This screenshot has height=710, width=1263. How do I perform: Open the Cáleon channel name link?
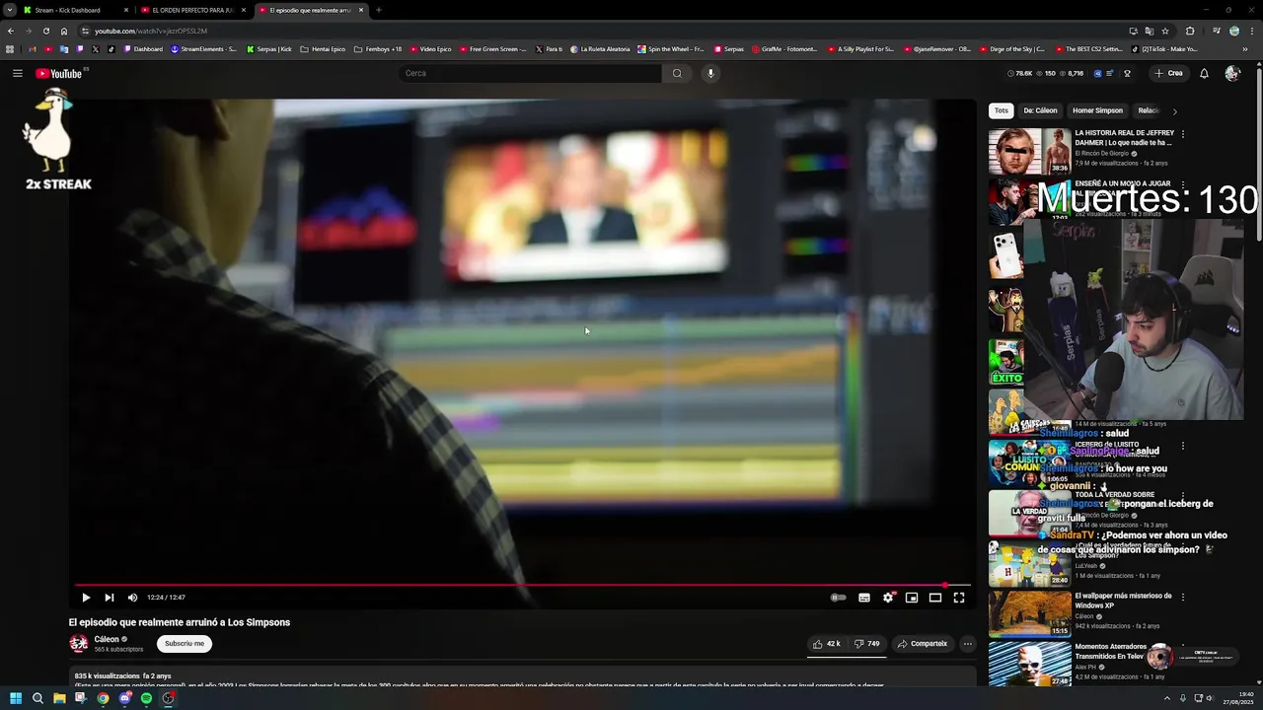pyautogui.click(x=107, y=639)
